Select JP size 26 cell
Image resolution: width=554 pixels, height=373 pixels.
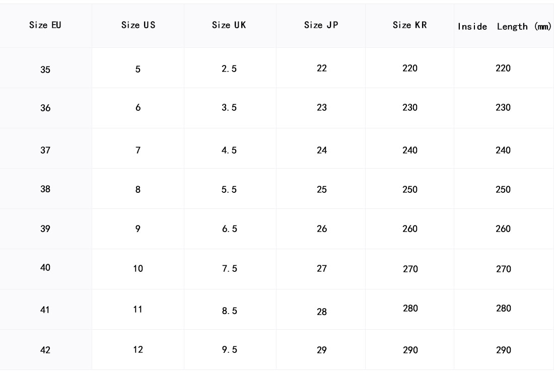pos(322,229)
